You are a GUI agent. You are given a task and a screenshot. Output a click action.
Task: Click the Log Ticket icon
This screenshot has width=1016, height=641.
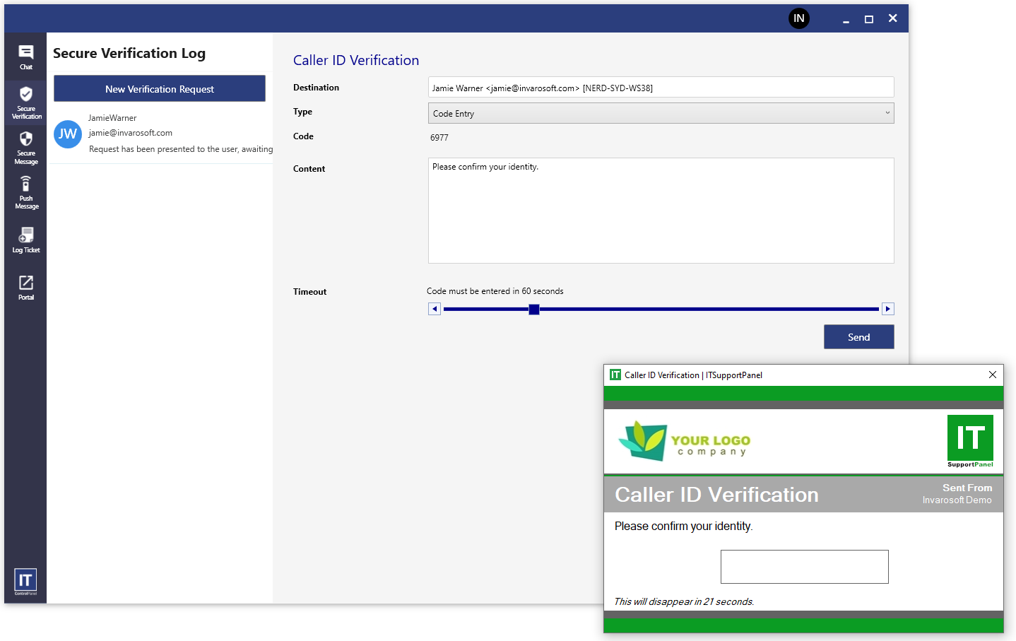26,240
